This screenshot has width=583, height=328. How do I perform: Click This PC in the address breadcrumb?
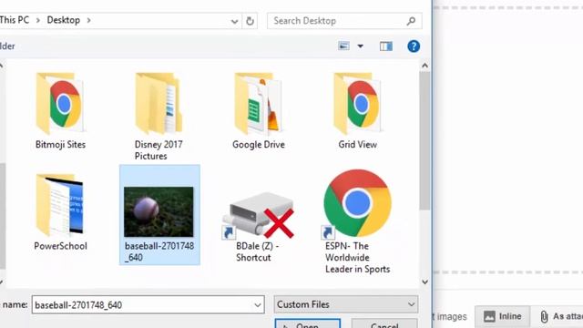click(x=15, y=20)
